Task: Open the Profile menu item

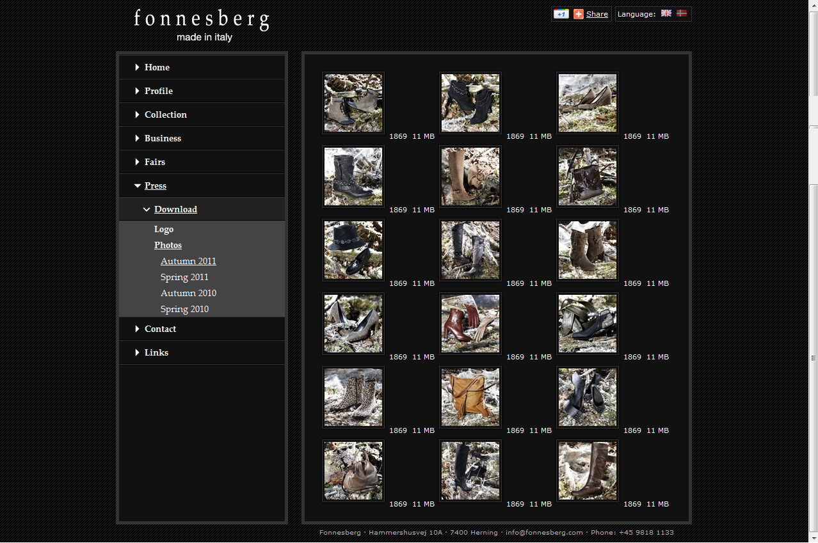Action: [159, 91]
